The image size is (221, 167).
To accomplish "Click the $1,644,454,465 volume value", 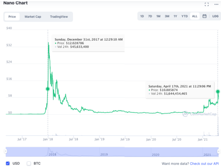I will click(175, 93).
